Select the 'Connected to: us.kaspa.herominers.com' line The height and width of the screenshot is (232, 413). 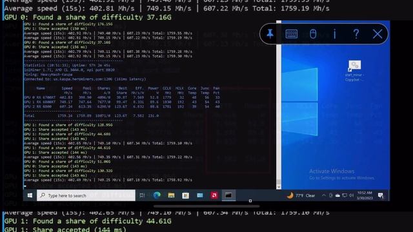[85, 79]
